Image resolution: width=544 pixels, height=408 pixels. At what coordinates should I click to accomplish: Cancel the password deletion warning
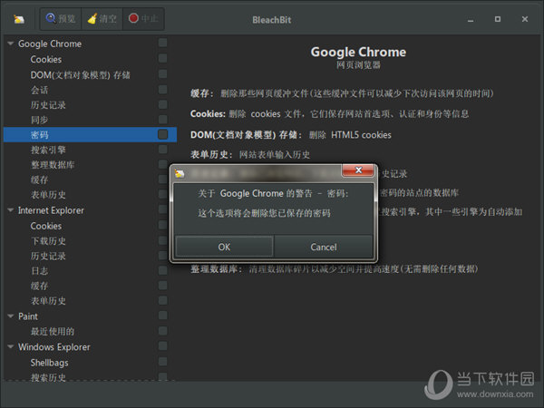[x=324, y=247]
